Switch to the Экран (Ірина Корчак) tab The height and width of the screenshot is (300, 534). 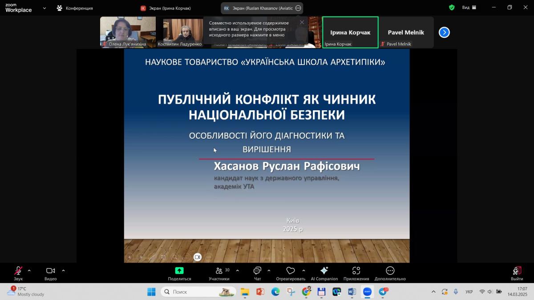(x=166, y=8)
